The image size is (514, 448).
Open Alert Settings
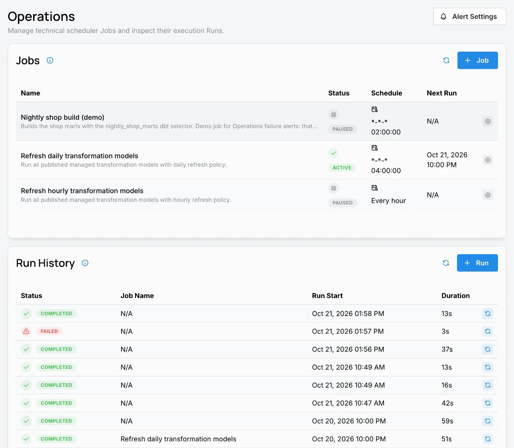(x=469, y=17)
